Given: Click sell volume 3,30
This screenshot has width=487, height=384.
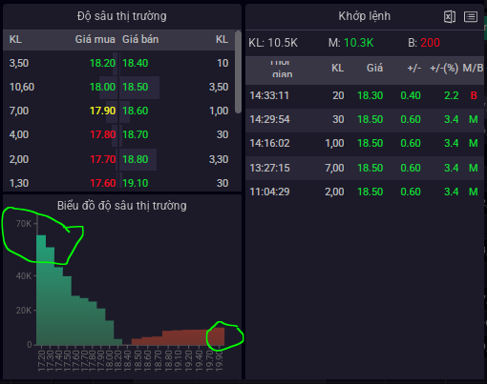Looking at the screenshot, I should point(219,159).
